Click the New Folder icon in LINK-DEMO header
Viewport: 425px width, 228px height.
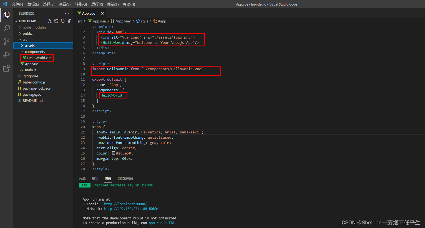(x=56, y=21)
